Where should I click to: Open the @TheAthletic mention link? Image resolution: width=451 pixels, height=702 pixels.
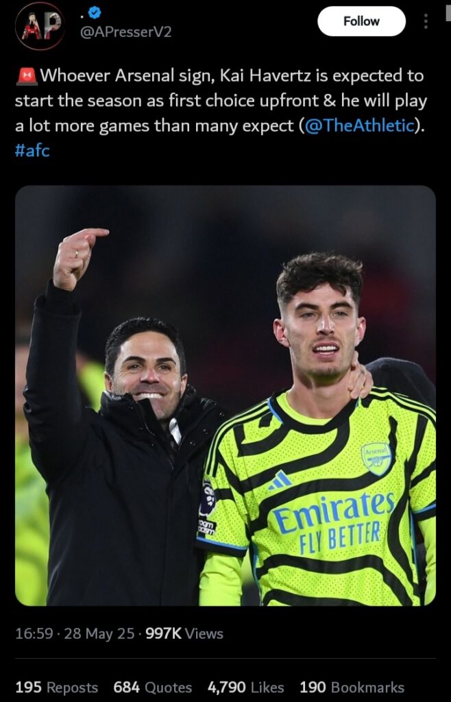click(x=359, y=126)
